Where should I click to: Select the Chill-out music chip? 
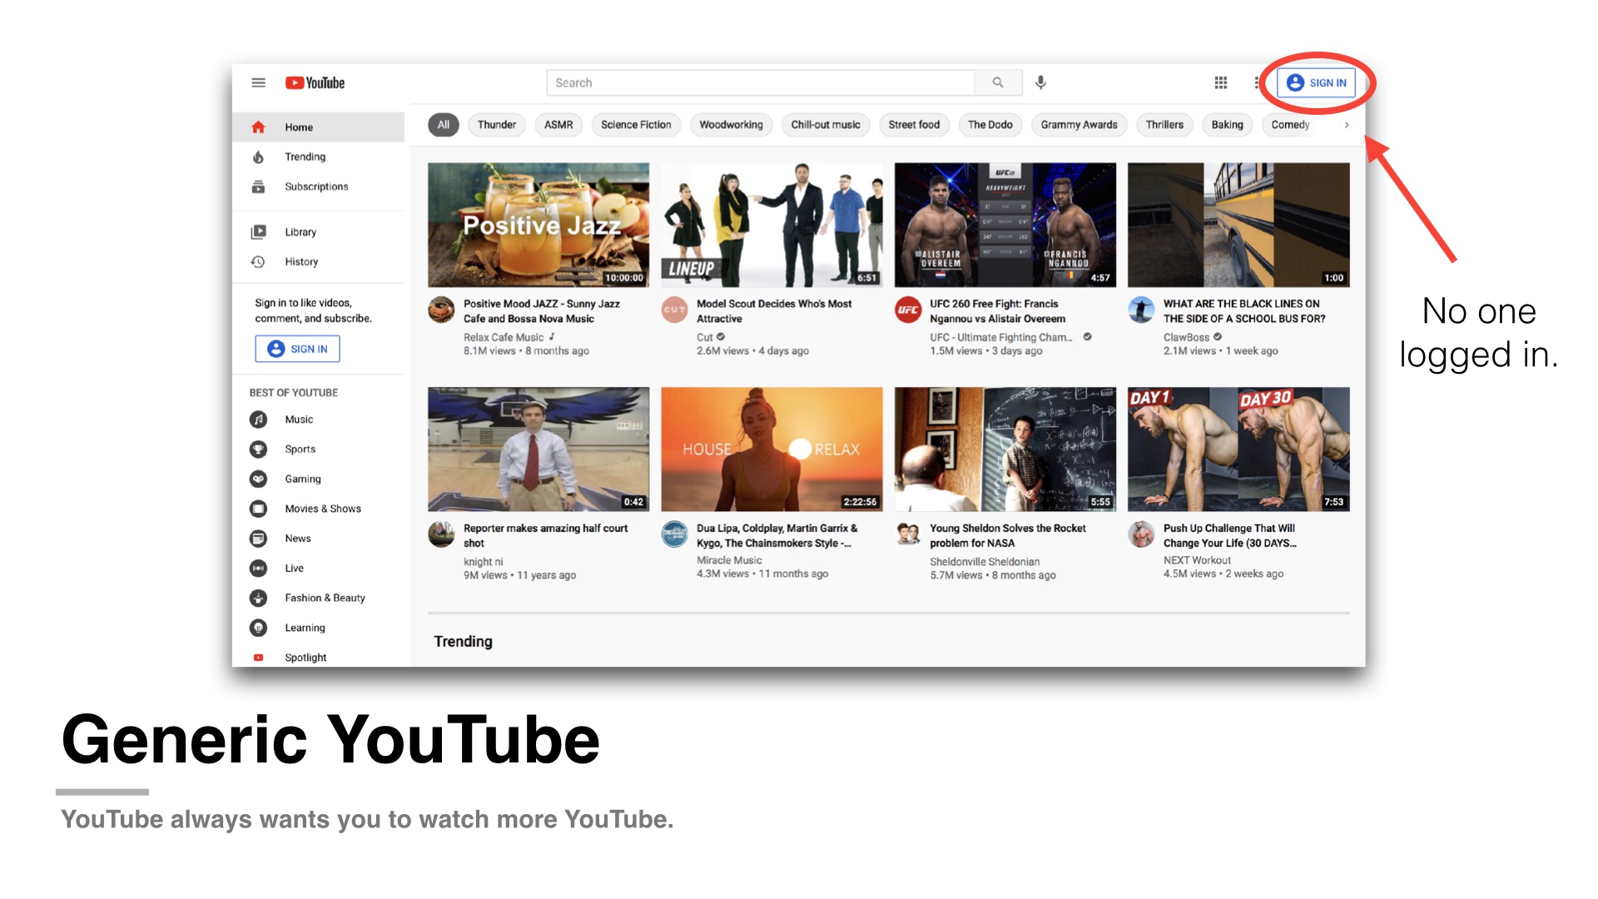click(826, 125)
